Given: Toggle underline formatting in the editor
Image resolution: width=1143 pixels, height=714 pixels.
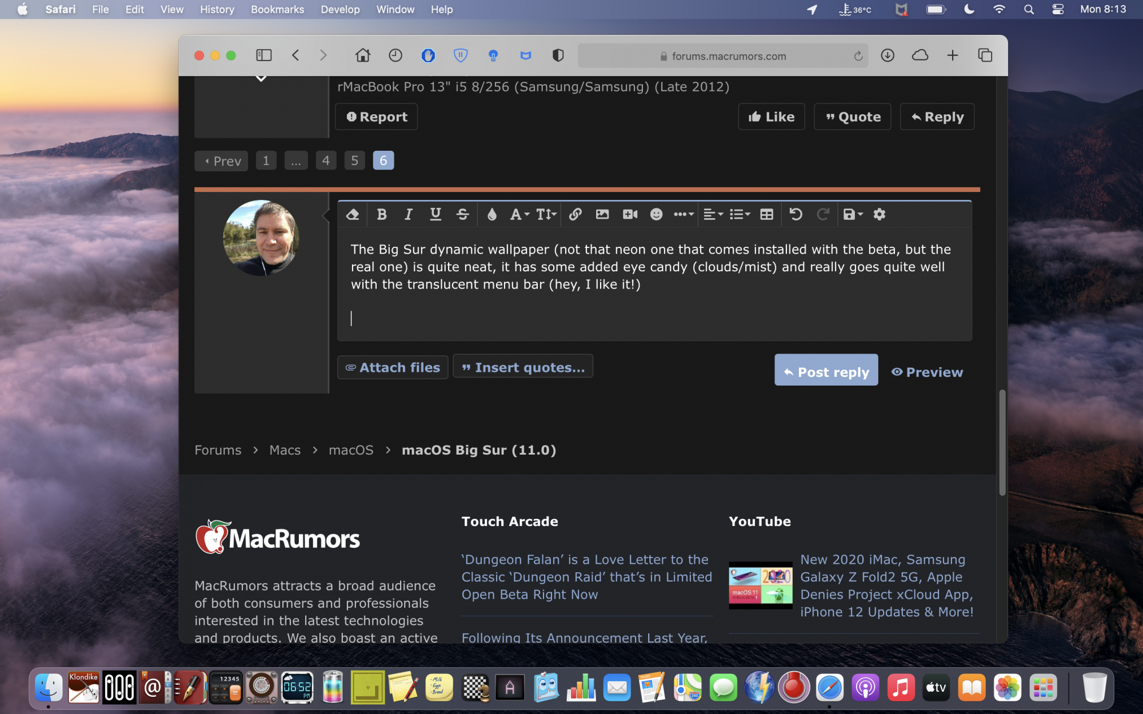Looking at the screenshot, I should (x=435, y=214).
